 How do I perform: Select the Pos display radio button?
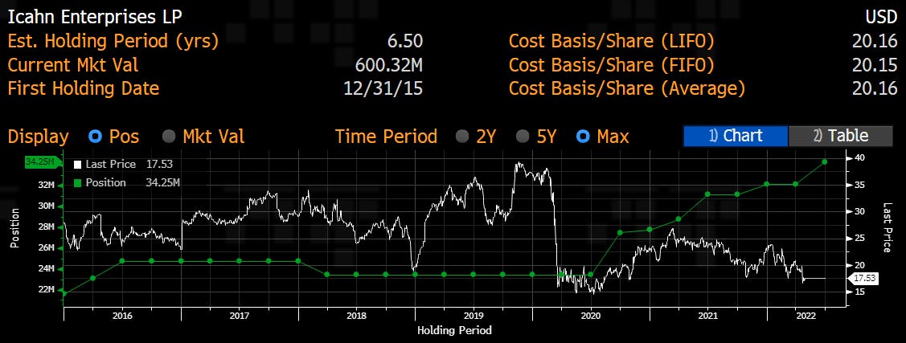96,137
